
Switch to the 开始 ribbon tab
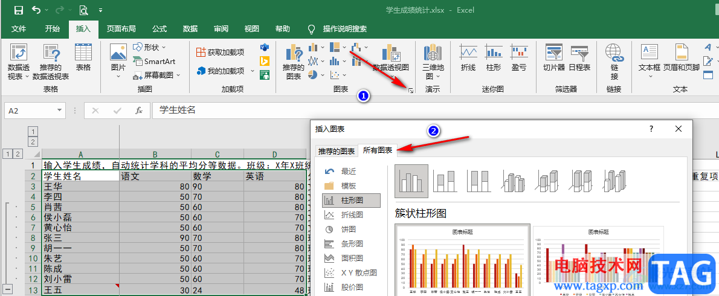pos(53,29)
